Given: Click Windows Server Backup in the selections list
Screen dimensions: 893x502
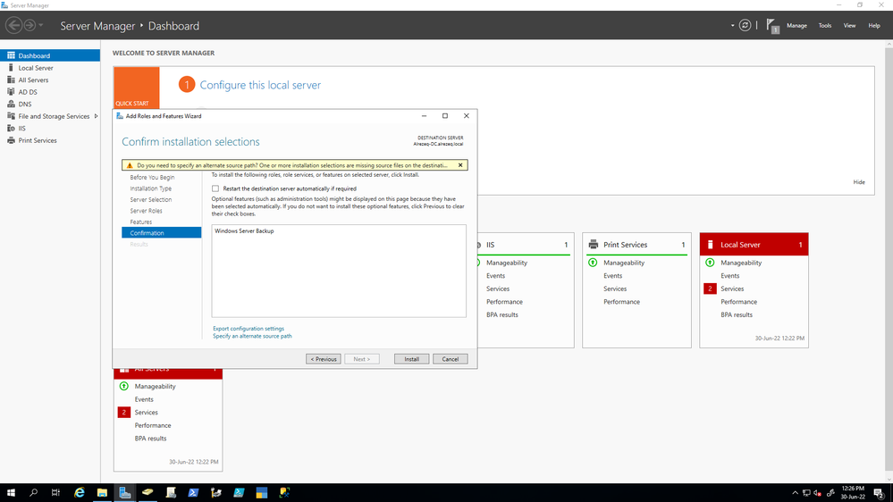Looking at the screenshot, I should (244, 231).
